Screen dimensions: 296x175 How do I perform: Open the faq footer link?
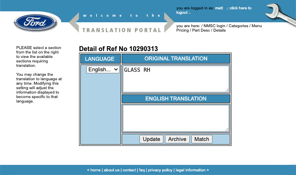pos(142,170)
